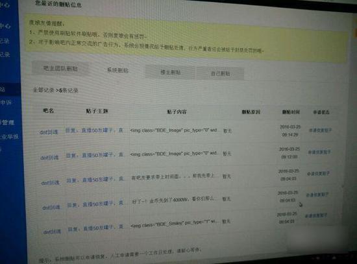Screen dimensions: 357x264
Task: Click the 贴子主题 column header
Action: click(x=97, y=111)
